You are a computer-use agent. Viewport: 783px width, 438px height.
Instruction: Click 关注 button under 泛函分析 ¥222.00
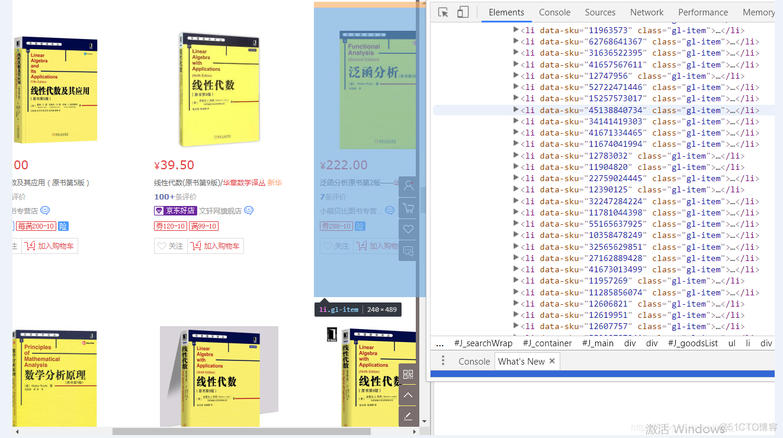click(x=336, y=246)
